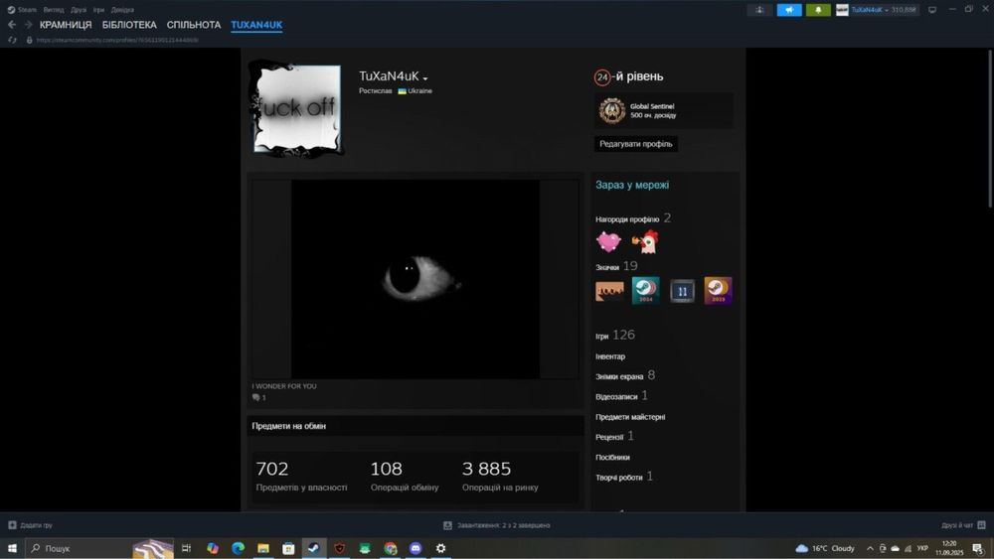Open File Explorer from taskbar
Screen dimensions: 994x559
point(263,548)
